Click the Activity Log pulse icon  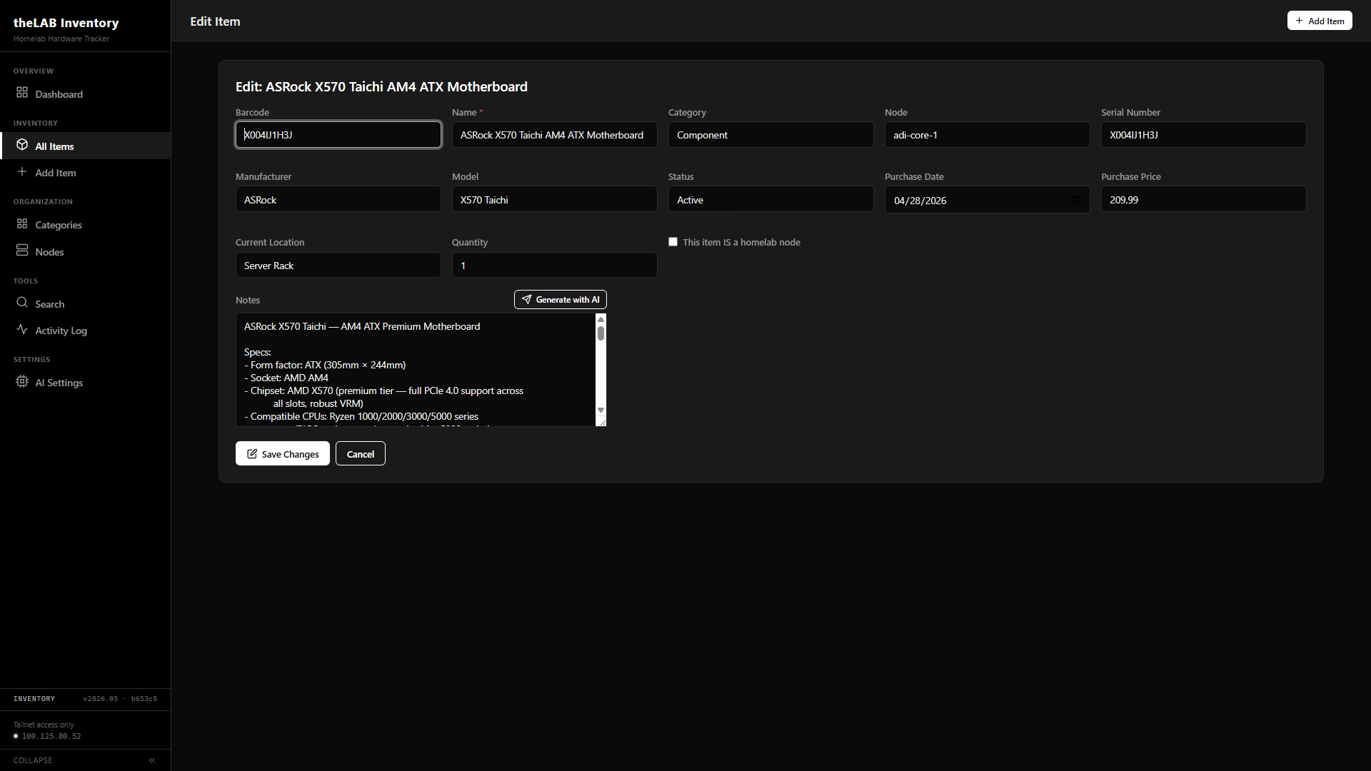(x=22, y=329)
